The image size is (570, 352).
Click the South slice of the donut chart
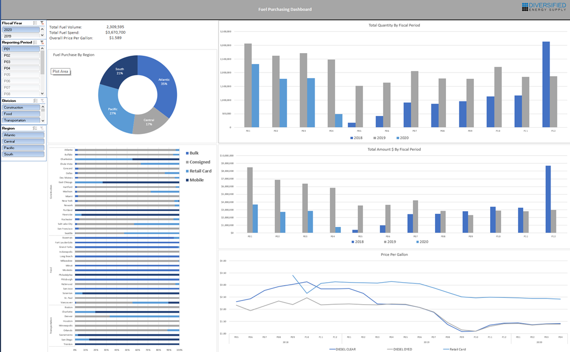(119, 70)
